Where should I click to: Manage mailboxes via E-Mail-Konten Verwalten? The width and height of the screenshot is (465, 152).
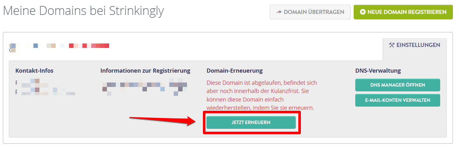(398, 100)
